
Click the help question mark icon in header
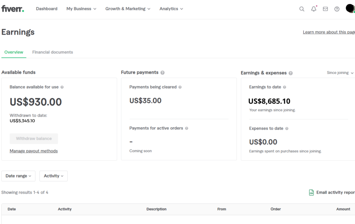pyautogui.click(x=337, y=9)
